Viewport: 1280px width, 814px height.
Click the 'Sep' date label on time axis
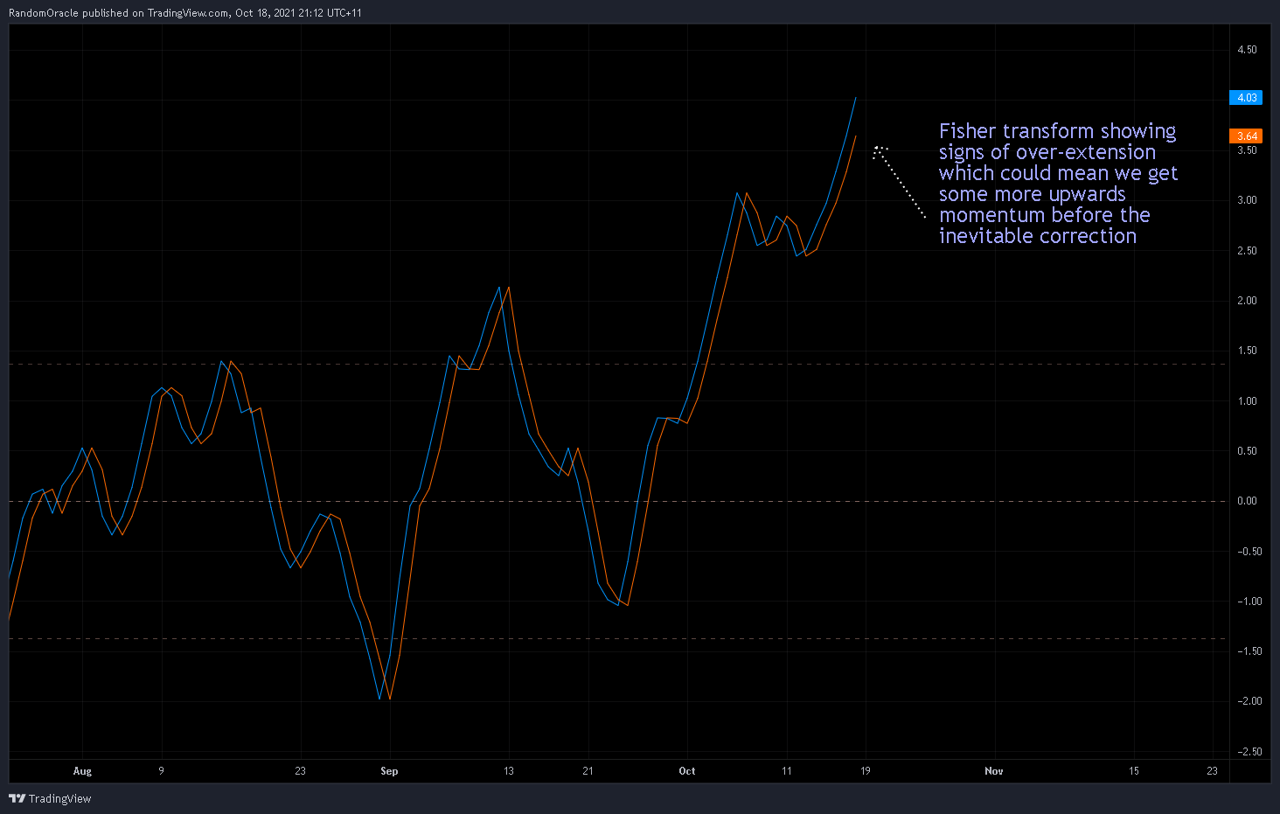[x=389, y=771]
